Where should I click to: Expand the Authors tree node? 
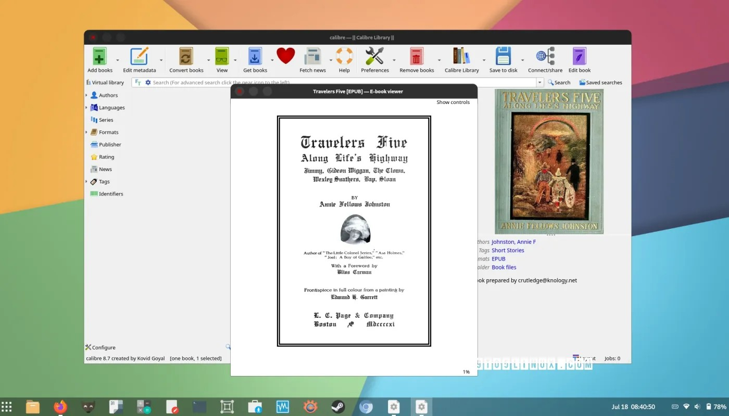coord(86,95)
